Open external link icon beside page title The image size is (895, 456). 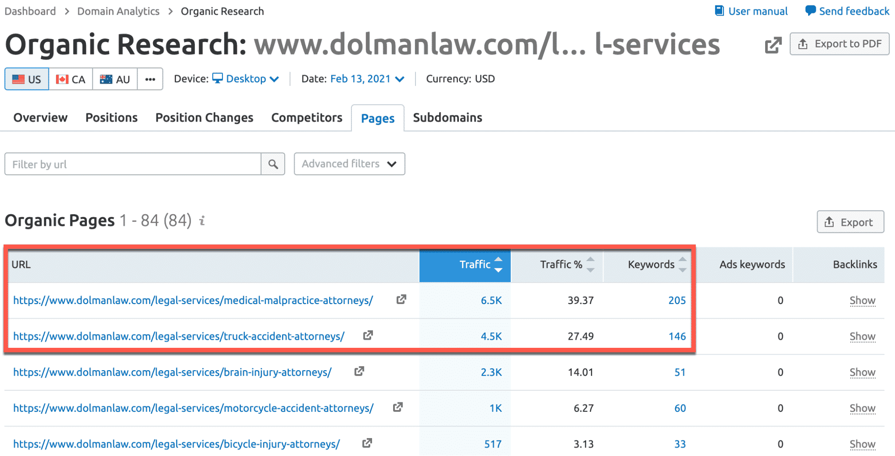point(773,45)
